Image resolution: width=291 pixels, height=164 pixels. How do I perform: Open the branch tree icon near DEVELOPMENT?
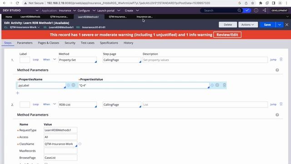point(265,10)
